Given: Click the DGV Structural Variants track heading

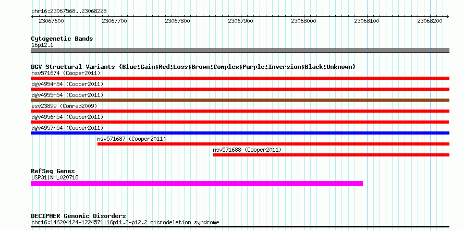Looking at the screenshot, I should point(193,67).
